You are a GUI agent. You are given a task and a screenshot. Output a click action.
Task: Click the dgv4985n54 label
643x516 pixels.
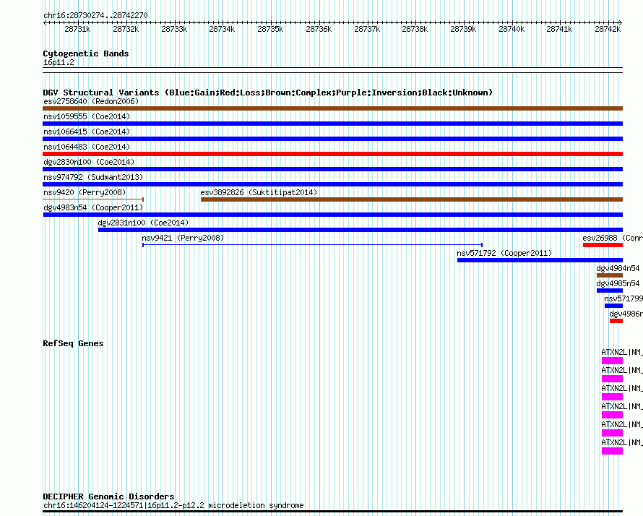[x=618, y=283]
